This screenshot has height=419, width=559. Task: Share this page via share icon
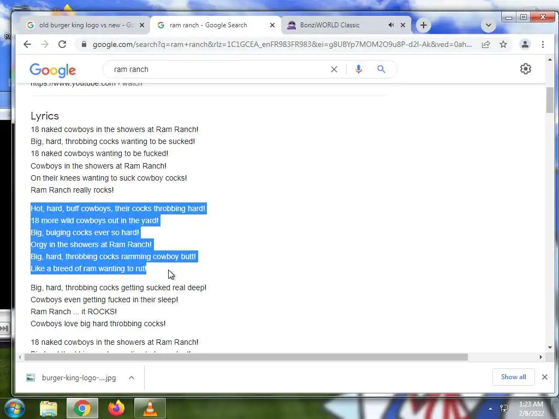click(x=485, y=44)
